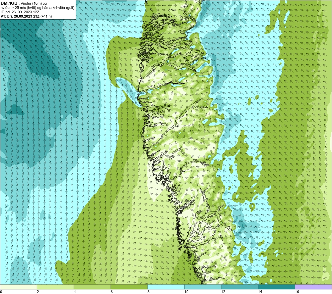Click the DMI/IGB title text

coord(9,3)
